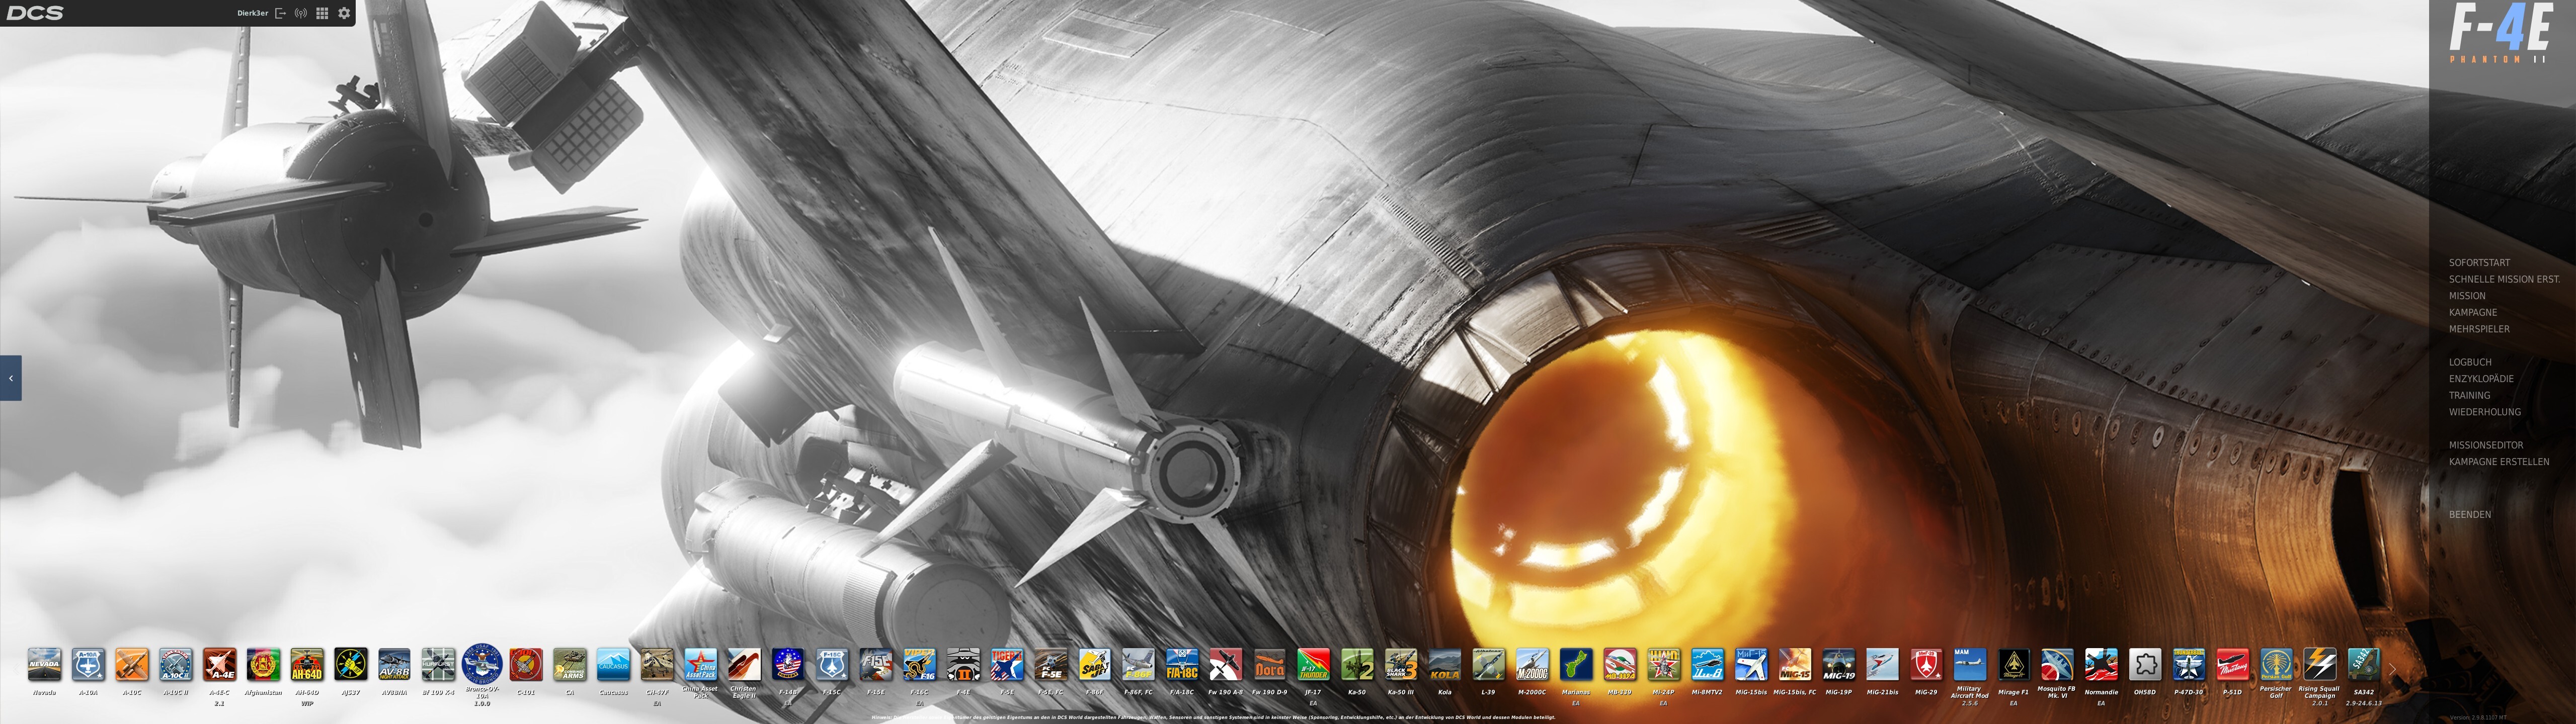Select the Marianas map icon
The image size is (2576, 724).
coord(1576,664)
